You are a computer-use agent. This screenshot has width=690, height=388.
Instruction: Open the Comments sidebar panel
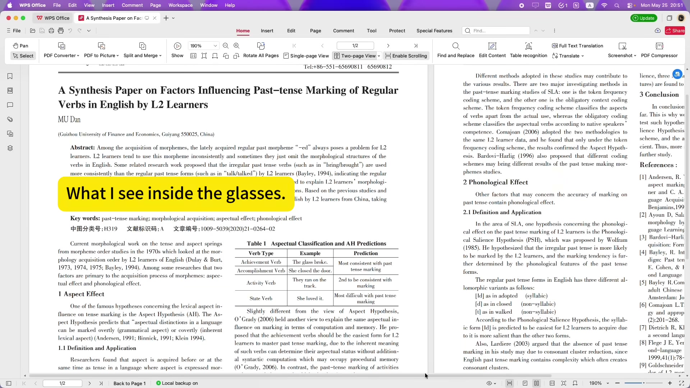(10, 105)
